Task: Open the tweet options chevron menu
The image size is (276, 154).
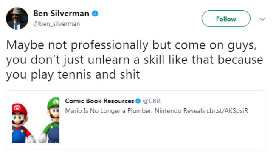Action: tap(262, 19)
